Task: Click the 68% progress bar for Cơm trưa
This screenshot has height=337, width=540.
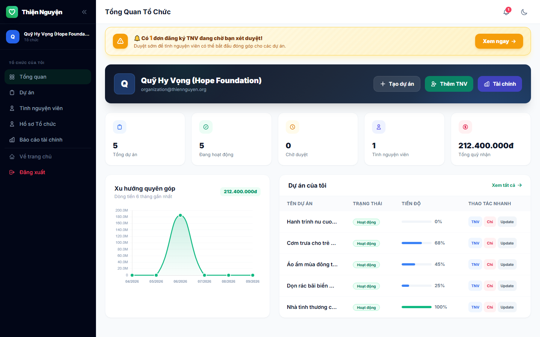Action: point(417,243)
